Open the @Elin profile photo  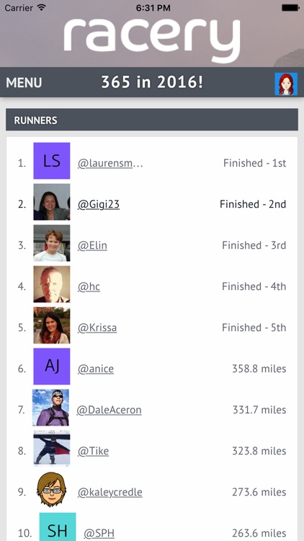pyautogui.click(x=52, y=243)
